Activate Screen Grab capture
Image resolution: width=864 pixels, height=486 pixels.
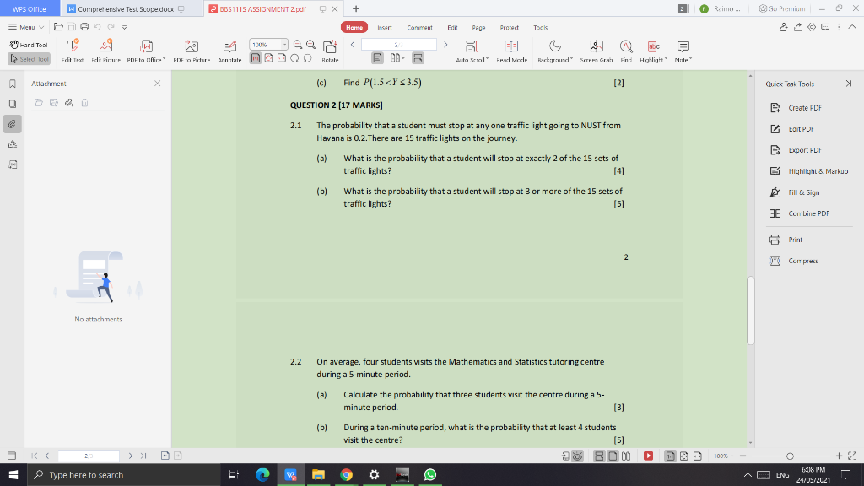point(596,48)
